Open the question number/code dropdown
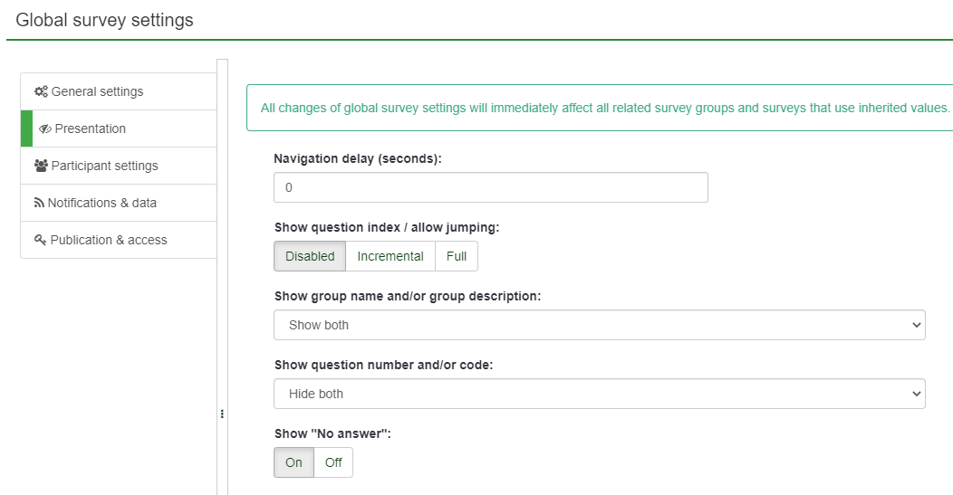The width and height of the screenshot is (953, 495). tap(599, 394)
